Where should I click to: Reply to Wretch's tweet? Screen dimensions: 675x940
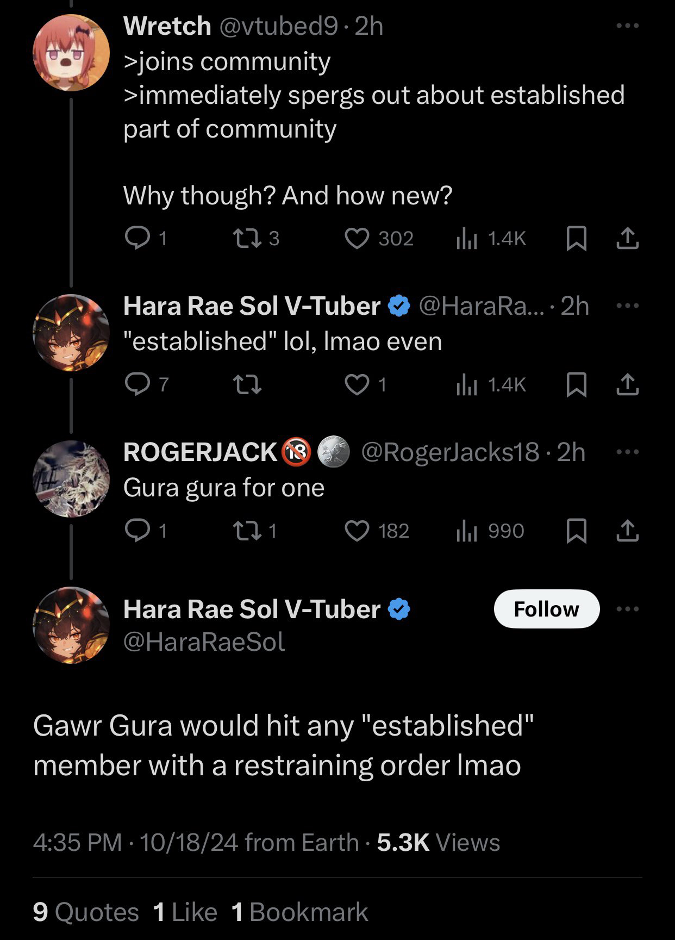[x=137, y=239]
